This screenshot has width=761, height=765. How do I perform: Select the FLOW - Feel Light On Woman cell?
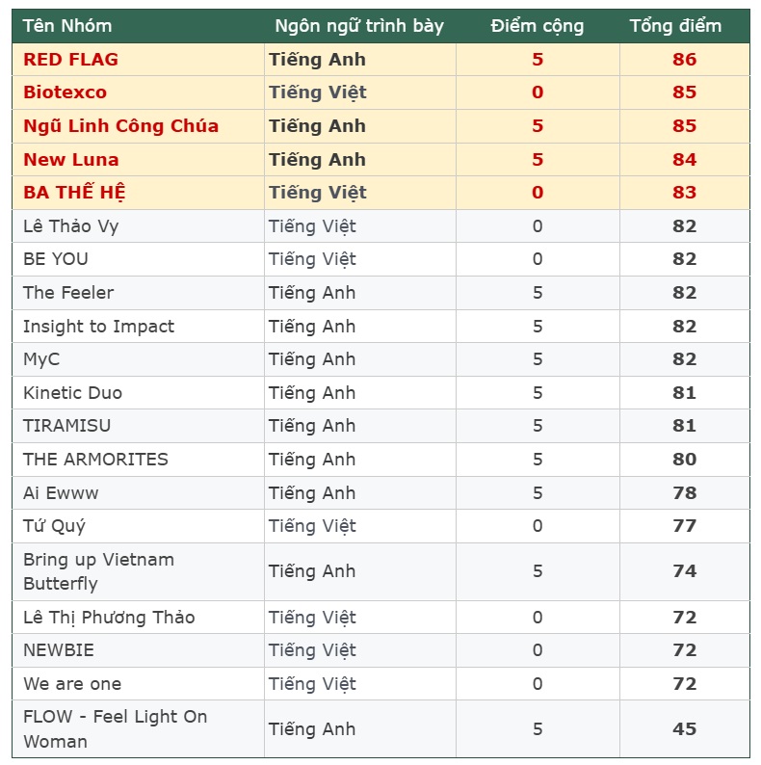pyautogui.click(x=115, y=729)
